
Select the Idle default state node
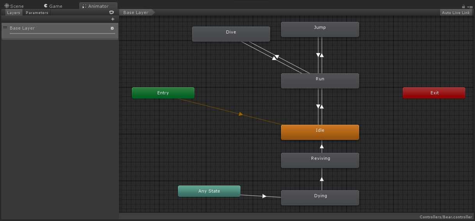point(320,132)
